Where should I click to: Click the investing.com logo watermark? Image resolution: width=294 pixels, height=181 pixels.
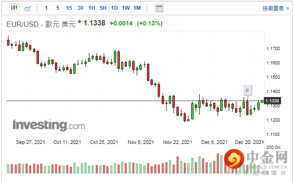(49, 125)
